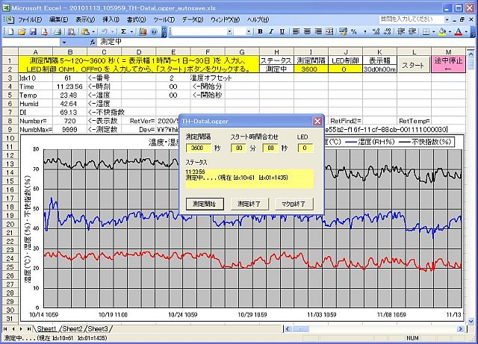478x344 pixels.
Task: Open a file with the folder icon
Action: (x=22, y=31)
